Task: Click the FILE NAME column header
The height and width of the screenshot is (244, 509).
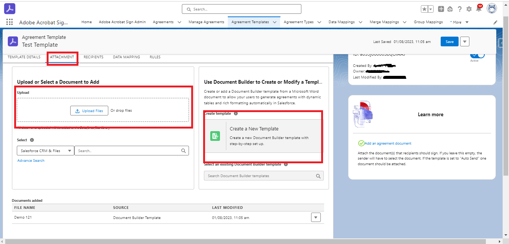Action: click(x=25, y=208)
